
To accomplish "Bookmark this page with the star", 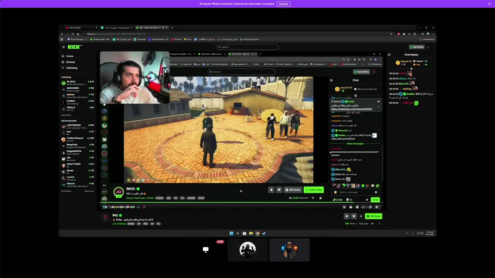I will [x=391, y=34].
